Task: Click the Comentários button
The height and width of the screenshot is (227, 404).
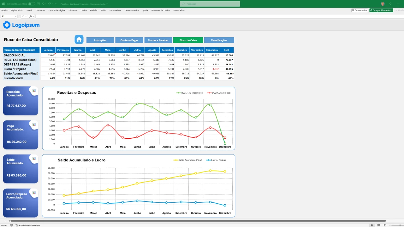Action: (359, 10)
